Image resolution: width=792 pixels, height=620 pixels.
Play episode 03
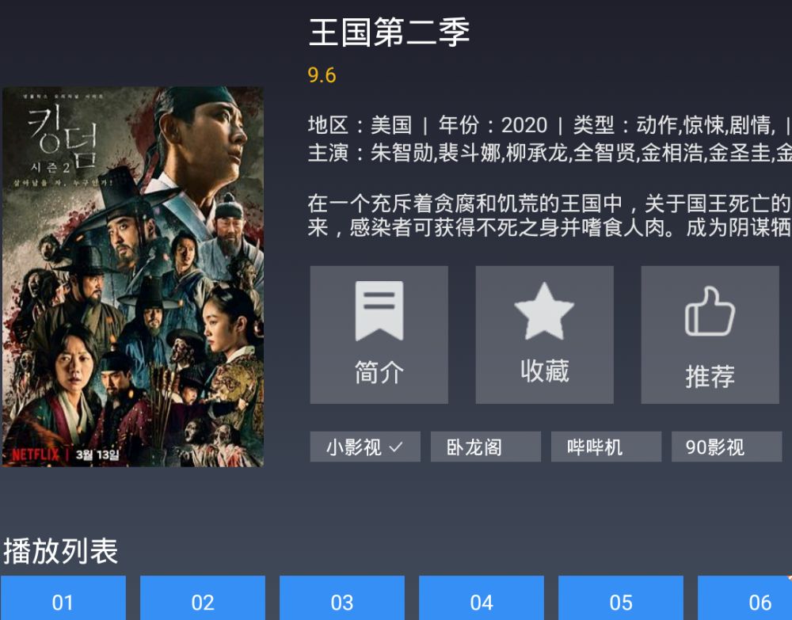coord(342,598)
